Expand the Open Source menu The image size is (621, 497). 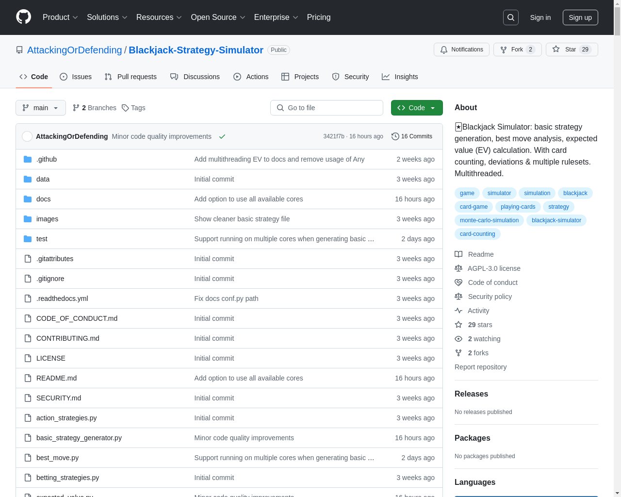pyautogui.click(x=218, y=17)
